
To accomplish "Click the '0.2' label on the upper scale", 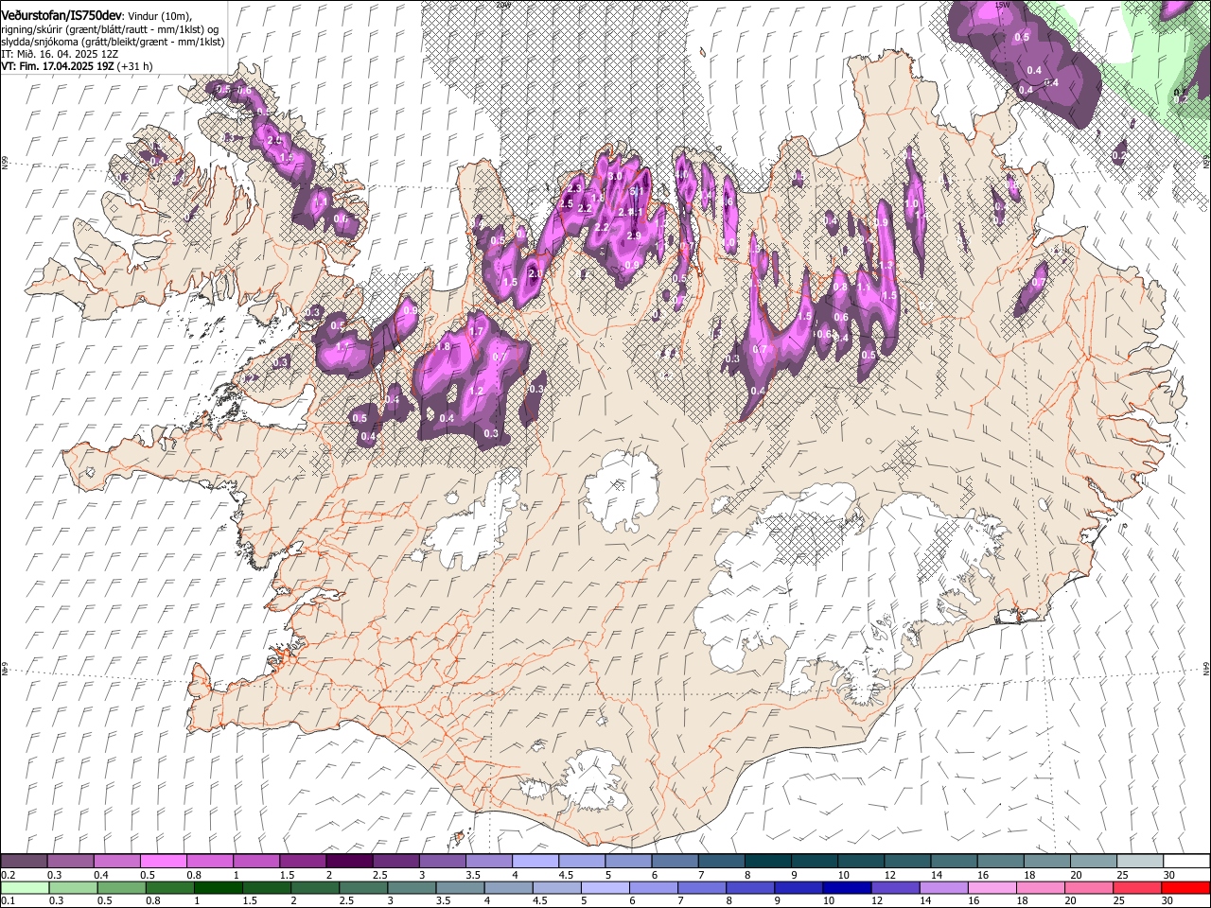I will 8,875.
